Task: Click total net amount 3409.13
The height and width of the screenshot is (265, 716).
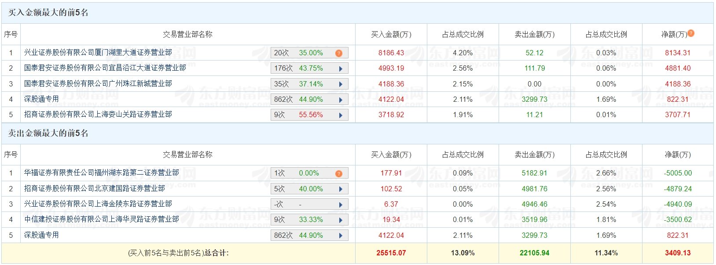Action: point(678,253)
